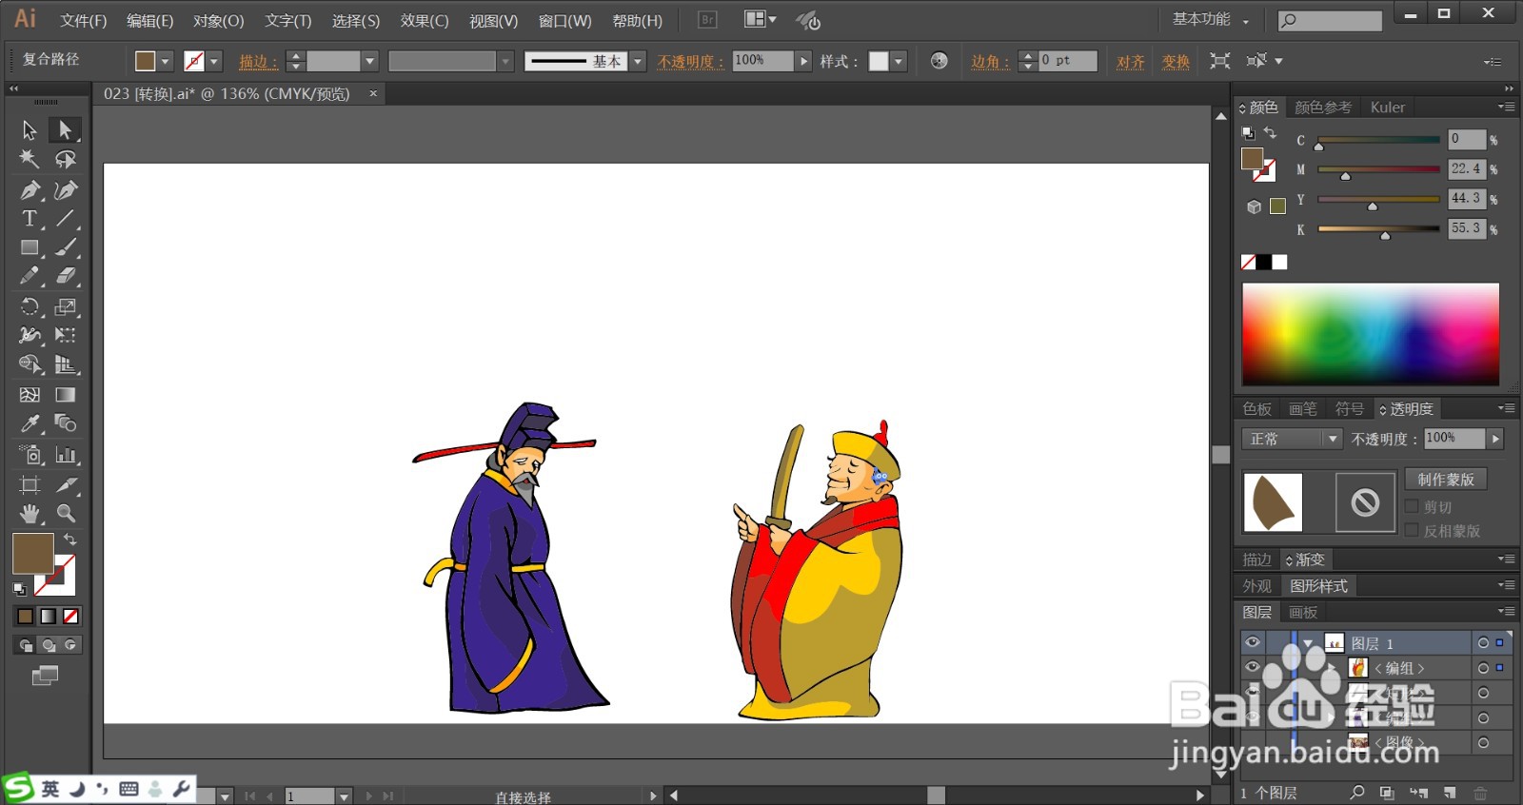Image resolution: width=1523 pixels, height=805 pixels.
Task: Open the 对象(O) menu
Action: pyautogui.click(x=219, y=20)
